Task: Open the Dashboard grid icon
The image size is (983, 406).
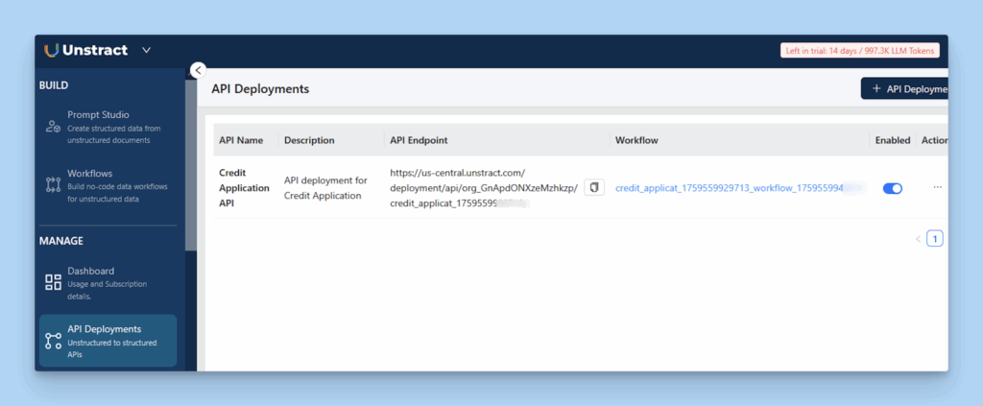Action: click(54, 282)
